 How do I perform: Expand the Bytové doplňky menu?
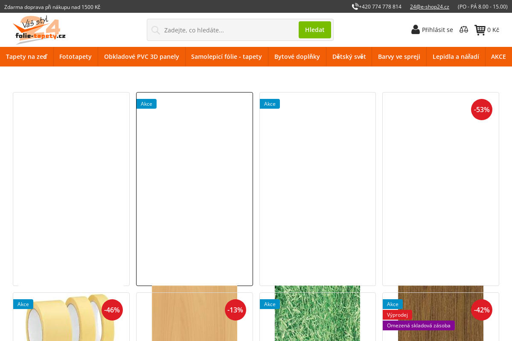coord(297,57)
